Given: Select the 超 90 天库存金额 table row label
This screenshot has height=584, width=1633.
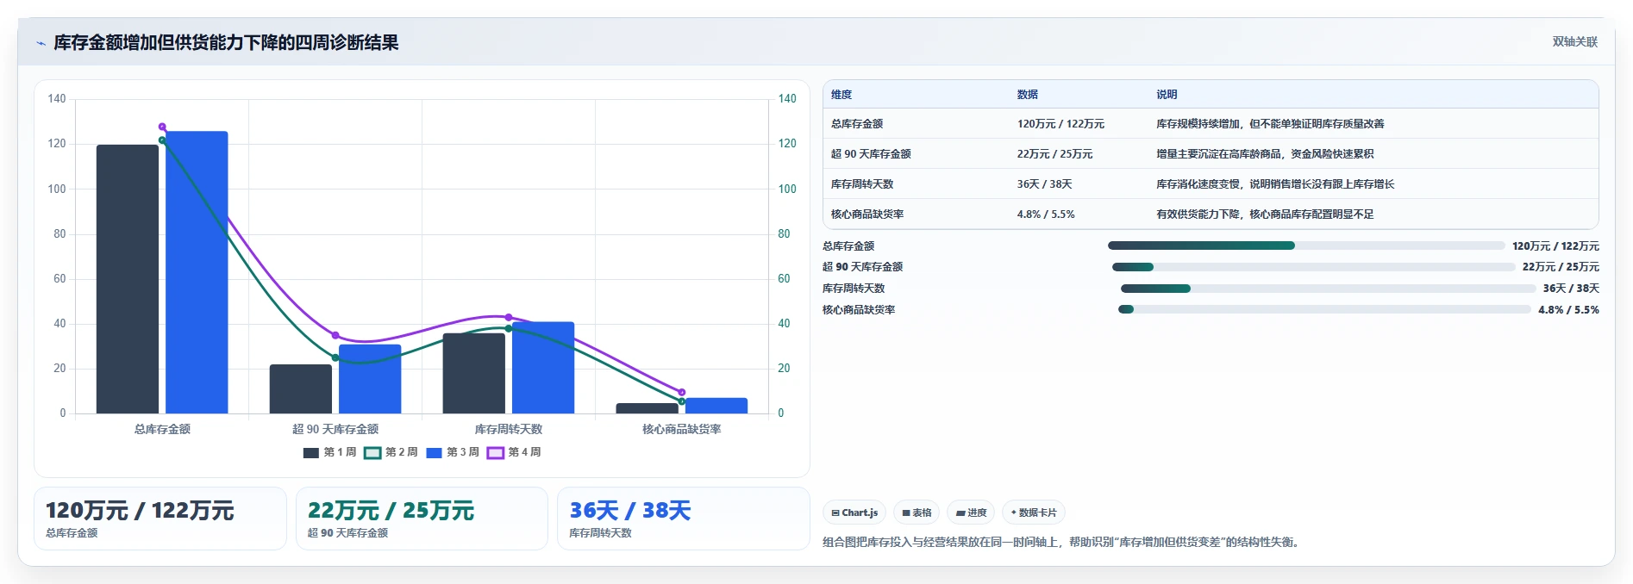Looking at the screenshot, I should (x=871, y=154).
